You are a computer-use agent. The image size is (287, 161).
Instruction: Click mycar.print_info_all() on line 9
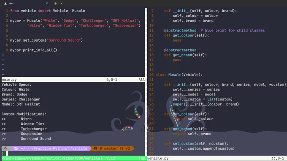pyautogui.click(x=33, y=50)
